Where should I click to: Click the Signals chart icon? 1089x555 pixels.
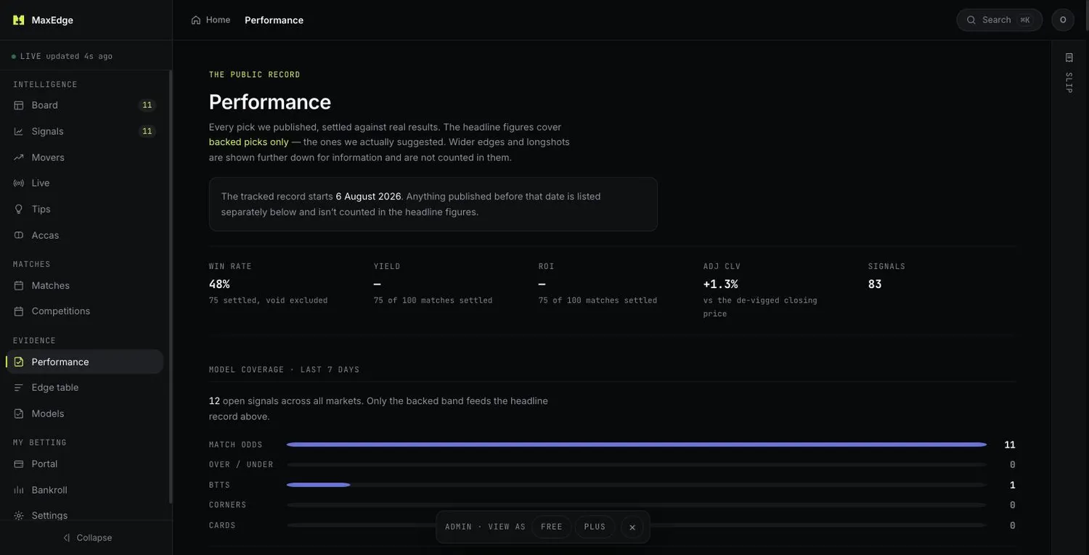pyautogui.click(x=19, y=131)
